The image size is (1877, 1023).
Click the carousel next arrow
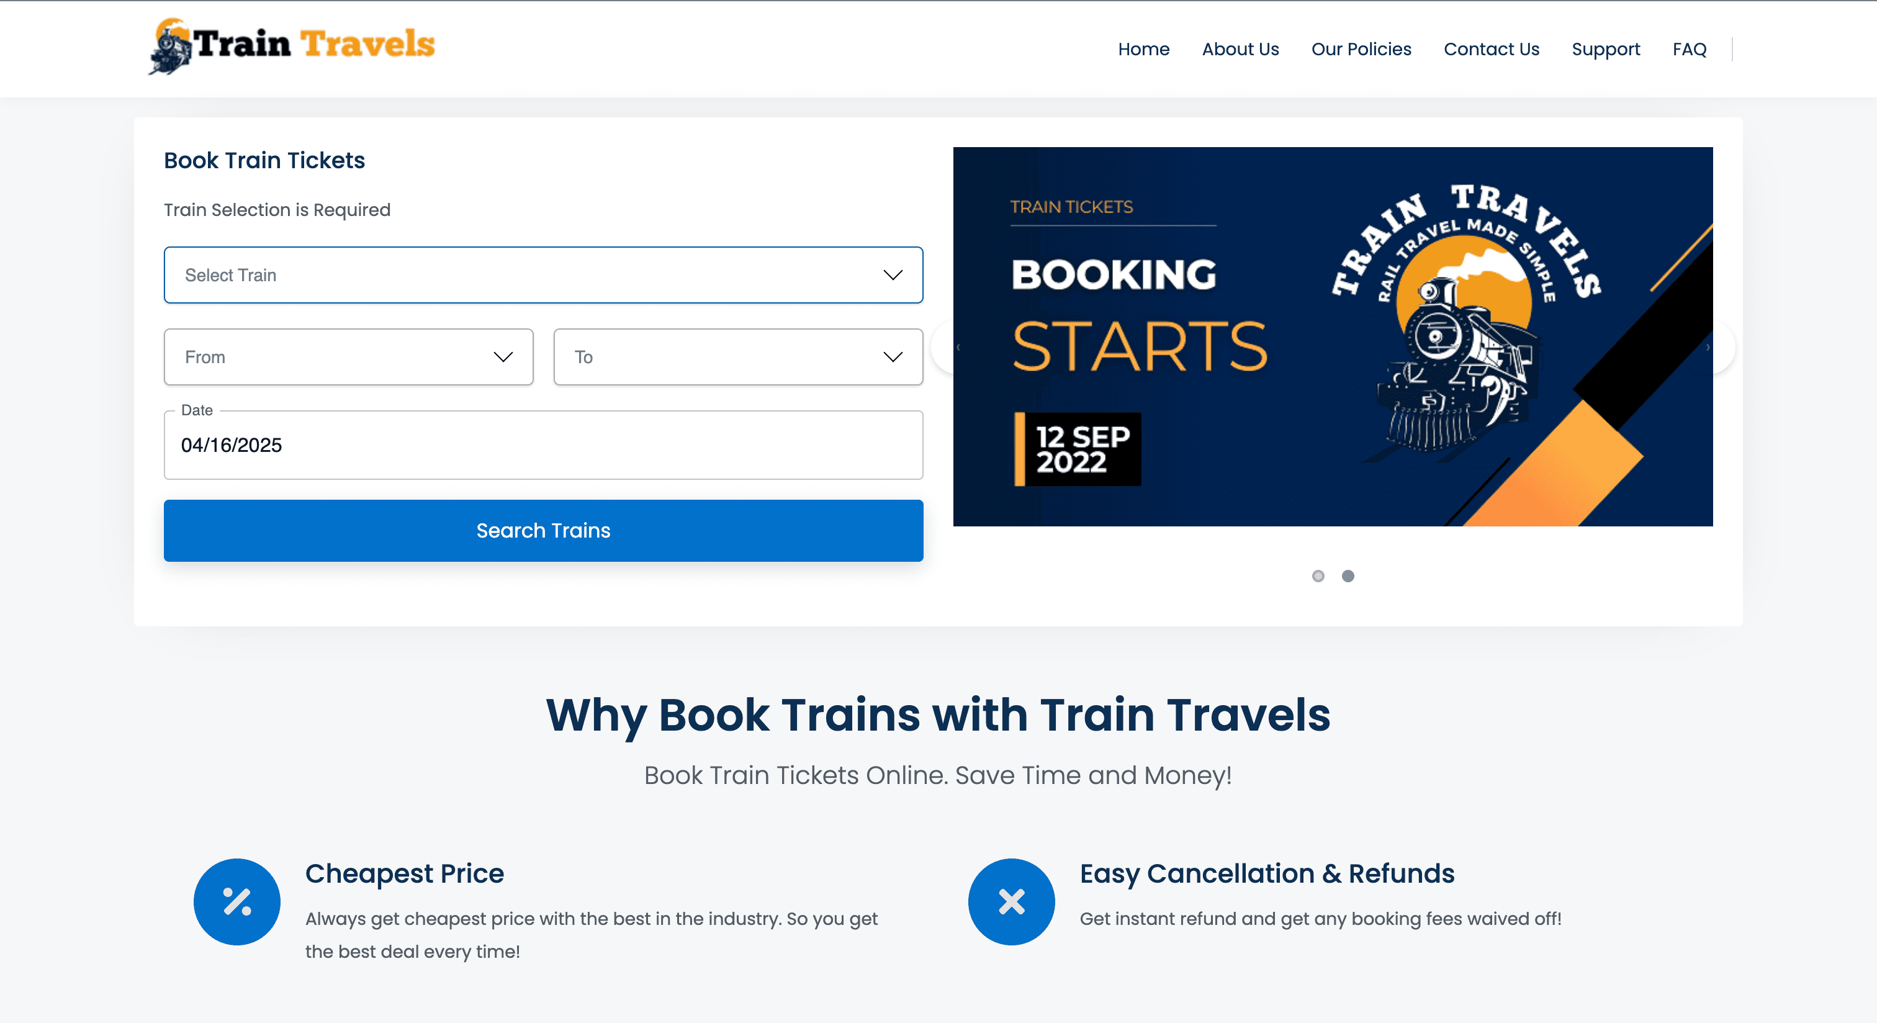(x=1708, y=347)
